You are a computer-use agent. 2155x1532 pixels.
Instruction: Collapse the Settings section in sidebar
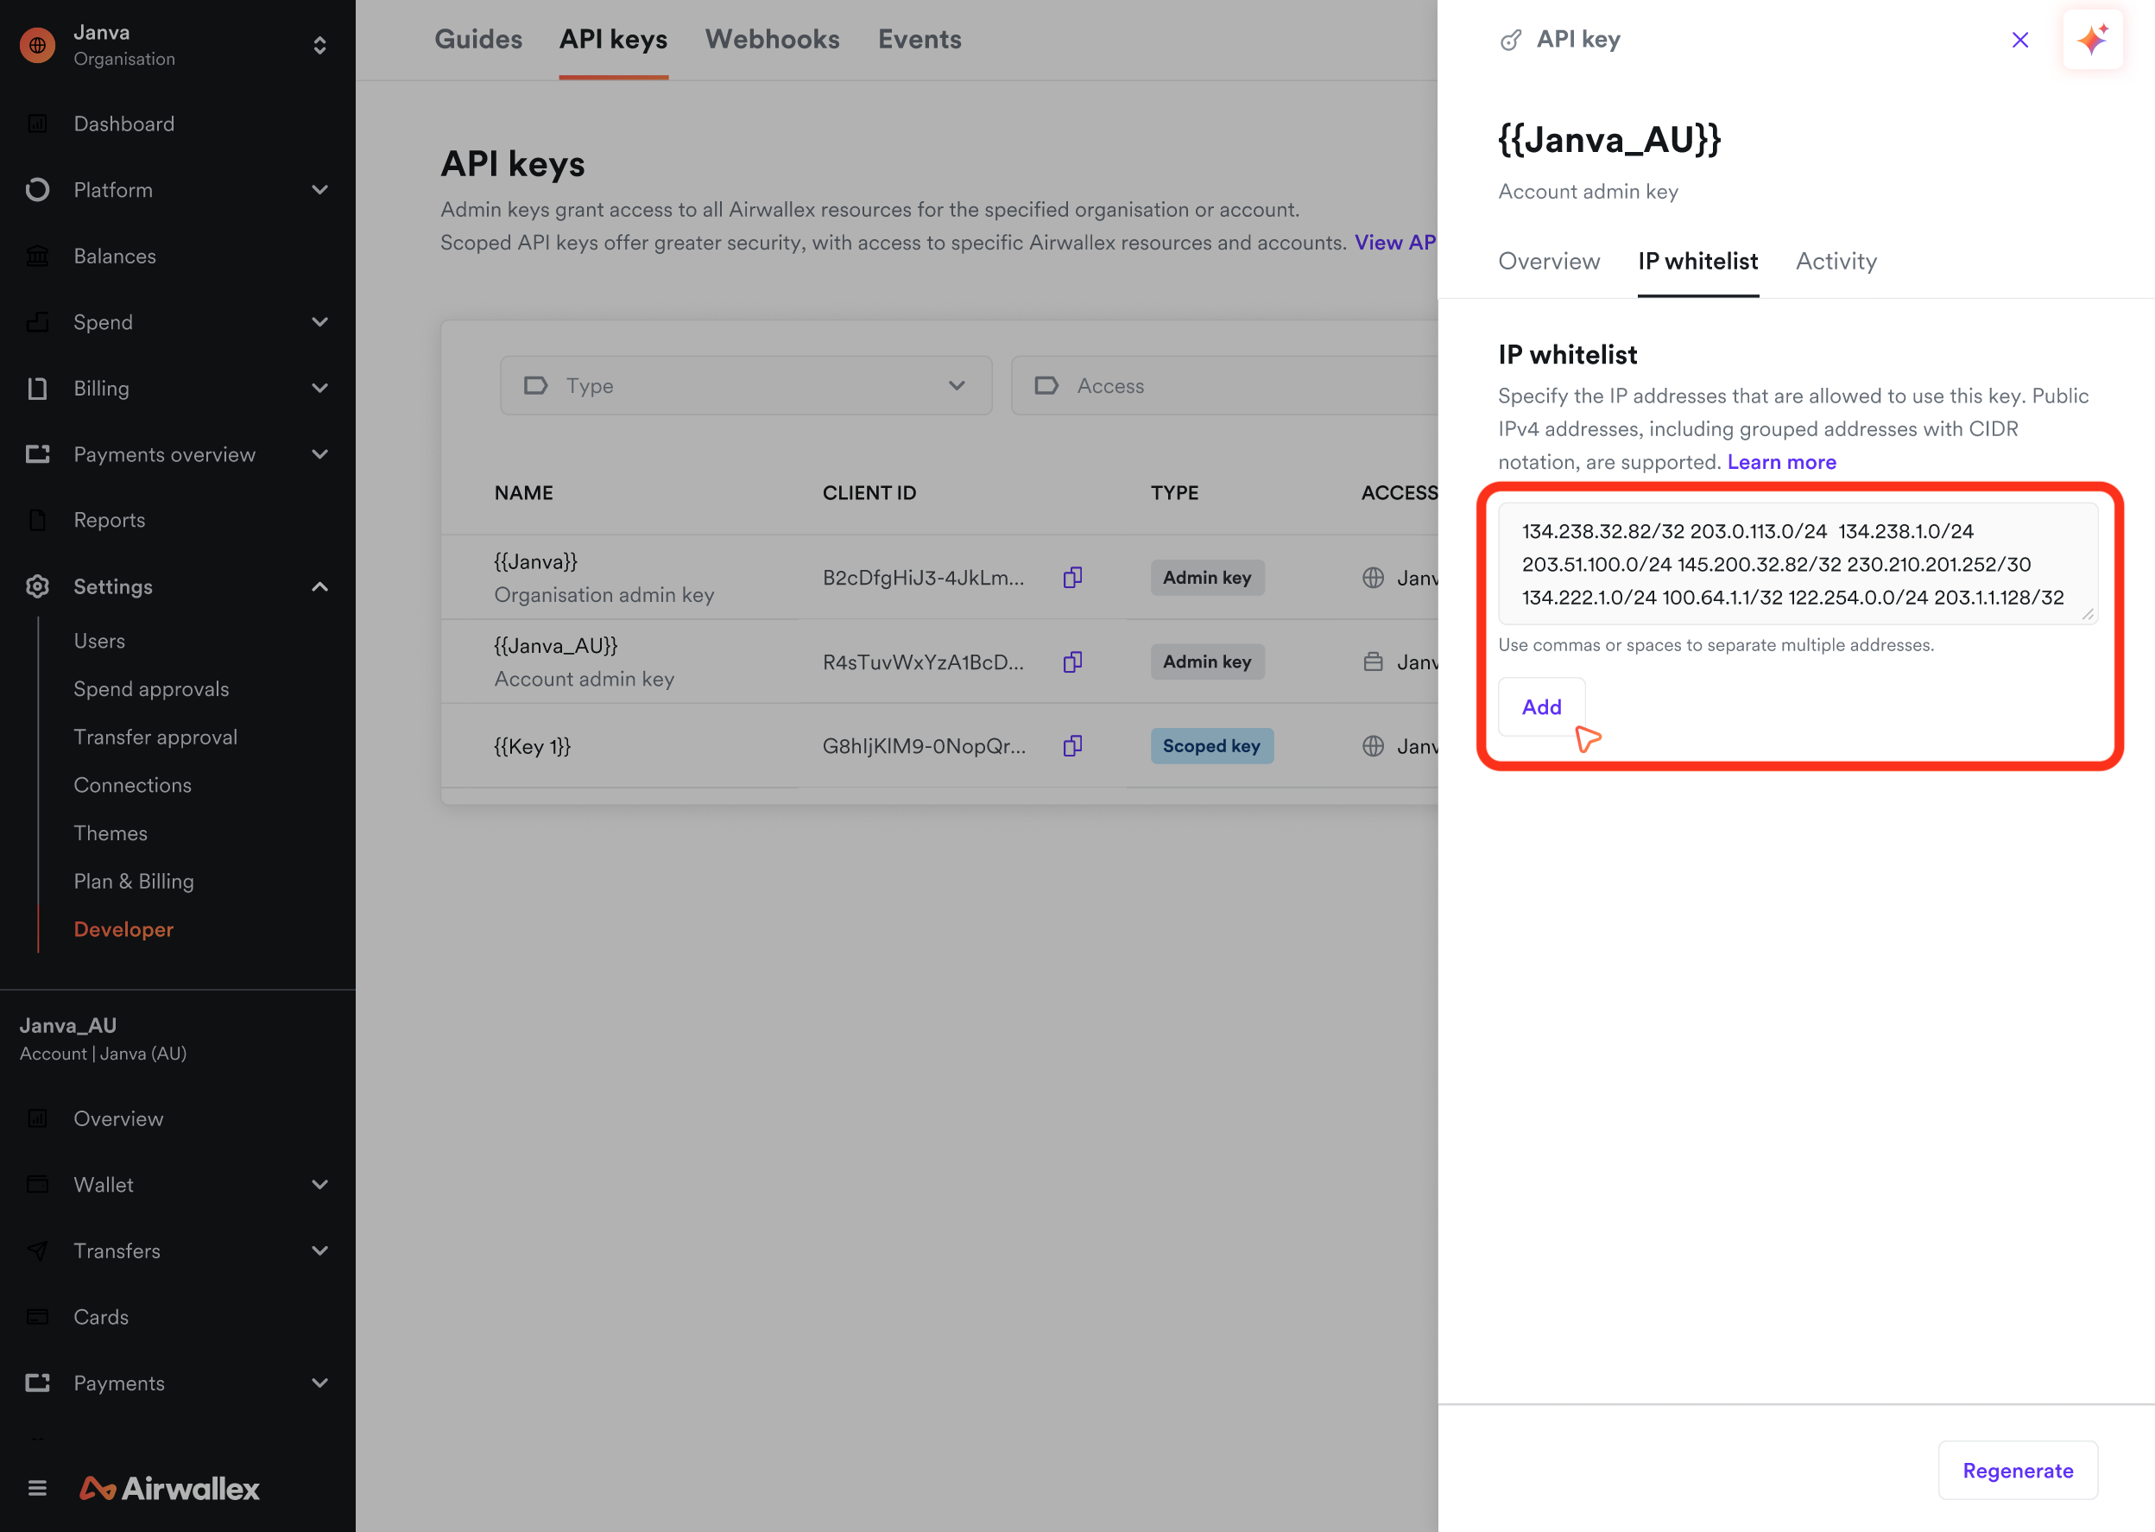pyautogui.click(x=319, y=586)
